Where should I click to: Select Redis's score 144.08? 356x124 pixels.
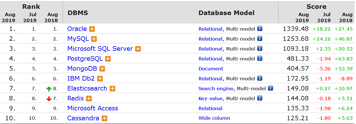click(298, 98)
